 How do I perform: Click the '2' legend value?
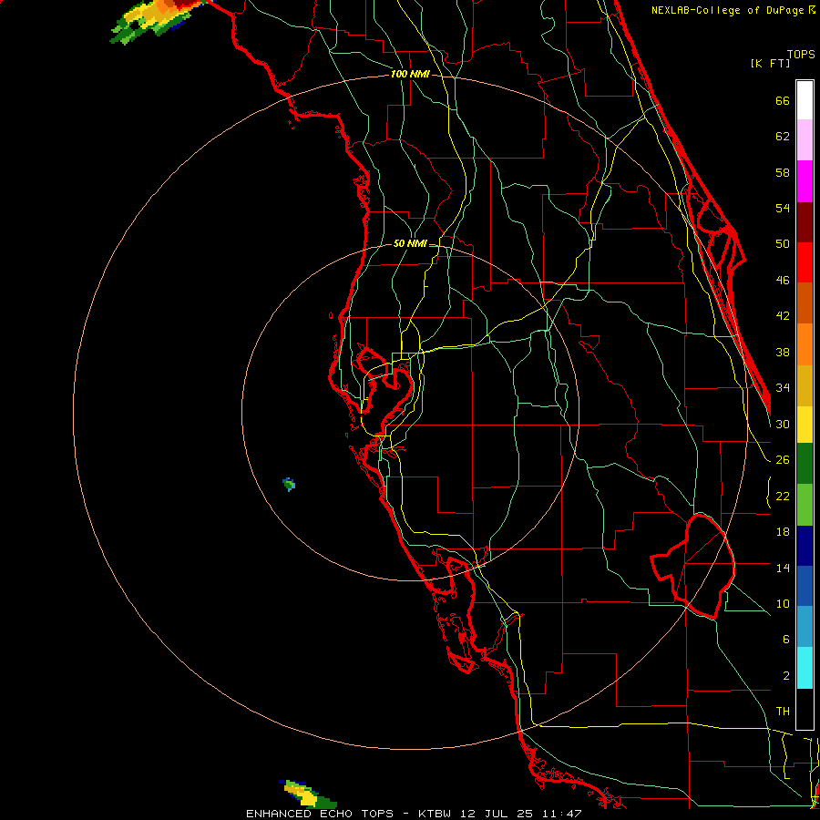(x=786, y=676)
